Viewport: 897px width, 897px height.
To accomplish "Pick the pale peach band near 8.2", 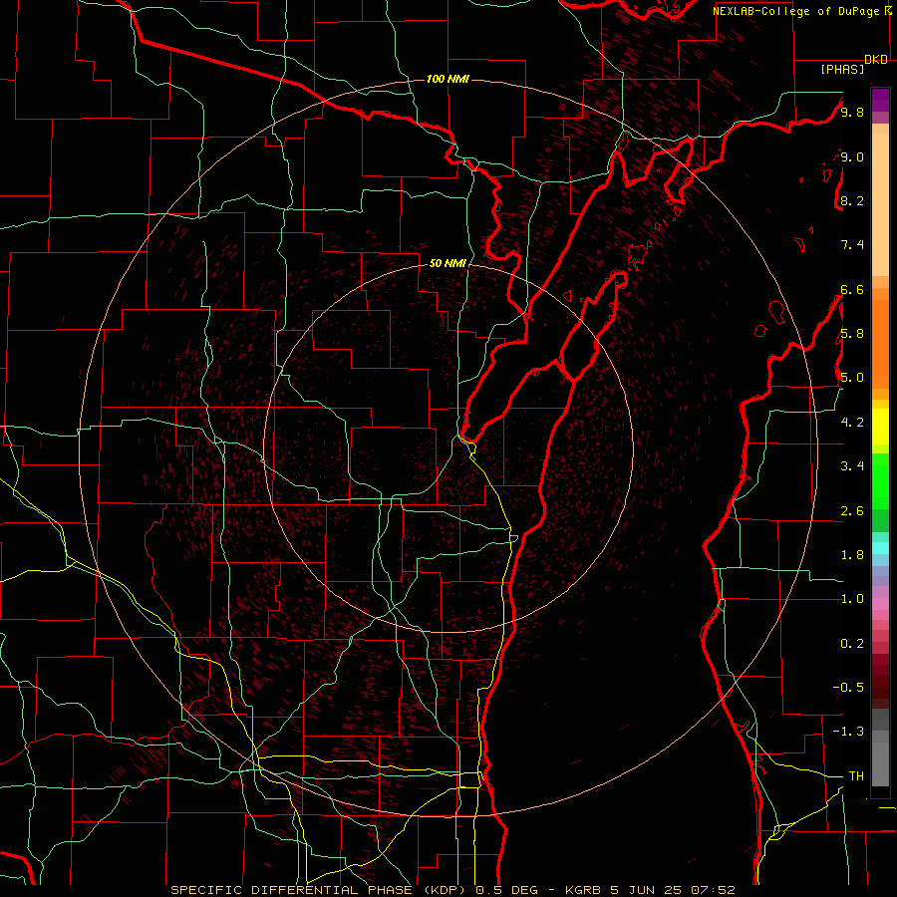I will point(880,204).
